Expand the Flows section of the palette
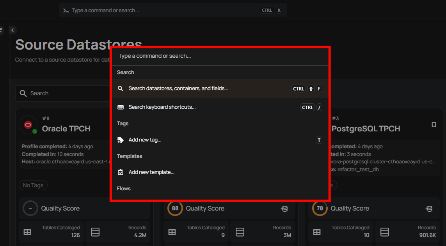 (x=124, y=188)
